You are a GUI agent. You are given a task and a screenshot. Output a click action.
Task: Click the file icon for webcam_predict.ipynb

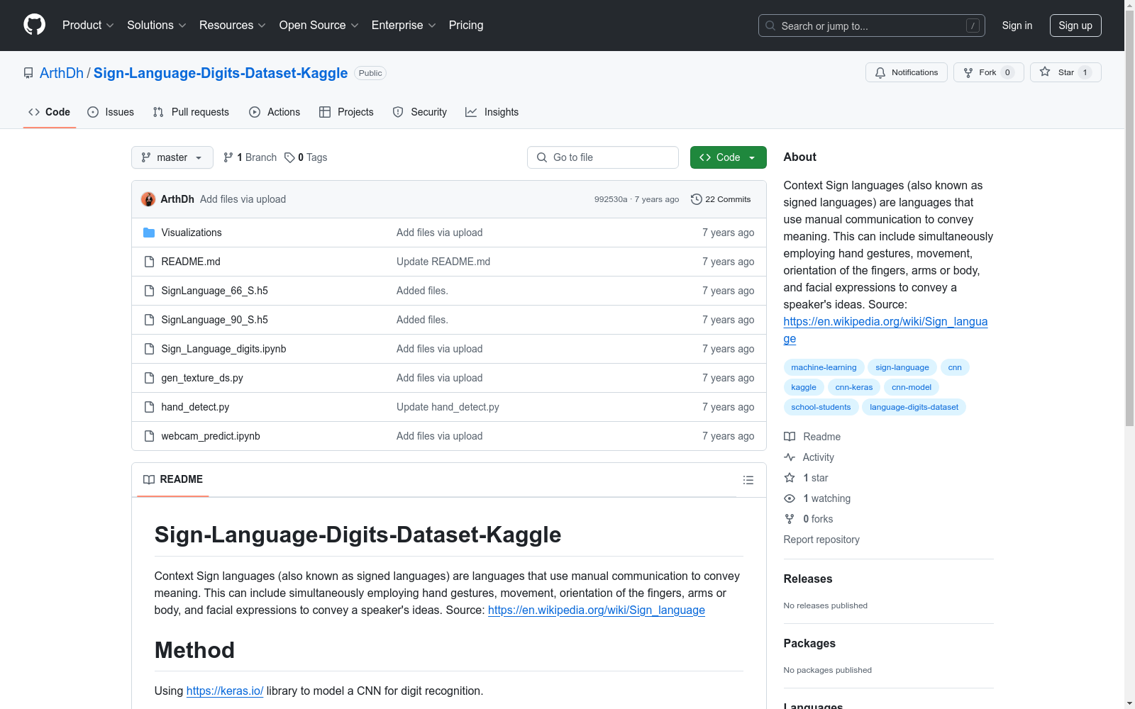tap(149, 436)
